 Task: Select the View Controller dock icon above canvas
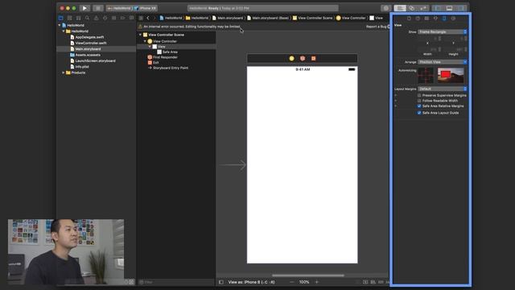pyautogui.click(x=291, y=58)
